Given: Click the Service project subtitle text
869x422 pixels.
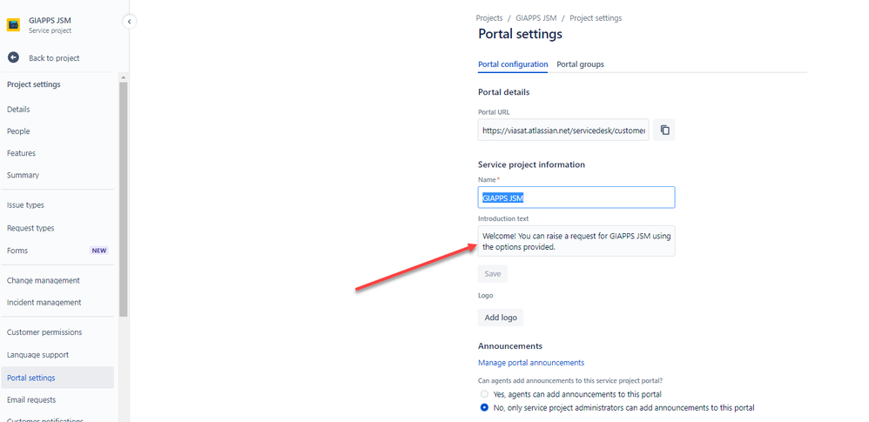Looking at the screenshot, I should click(50, 31).
